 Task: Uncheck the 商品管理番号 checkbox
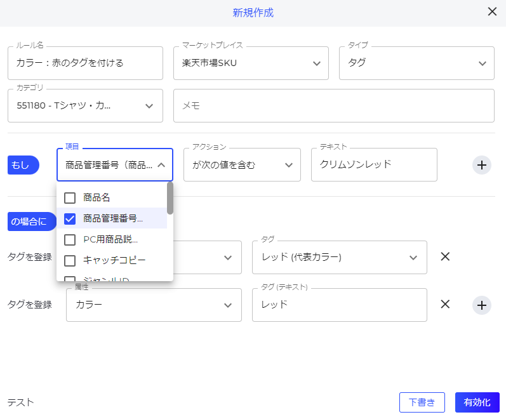tap(70, 219)
